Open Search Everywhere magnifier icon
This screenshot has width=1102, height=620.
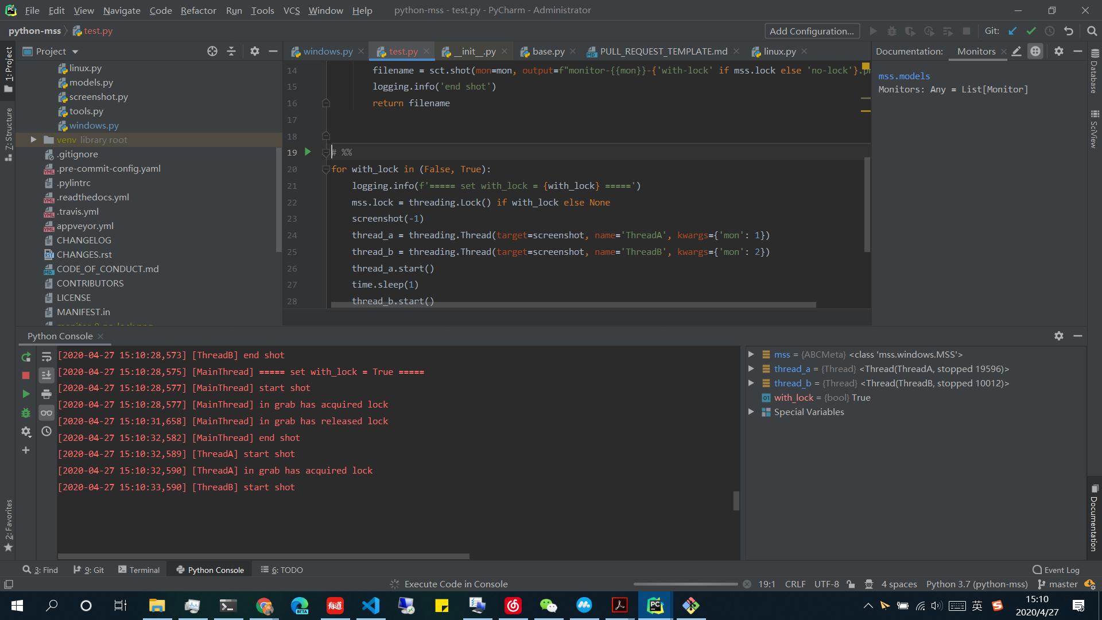pyautogui.click(x=1092, y=31)
